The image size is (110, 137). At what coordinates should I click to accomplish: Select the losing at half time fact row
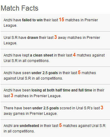click(x=55, y=93)
